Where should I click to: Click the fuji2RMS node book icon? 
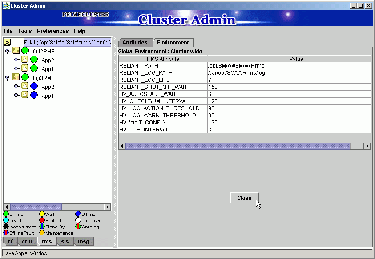[x=16, y=50]
